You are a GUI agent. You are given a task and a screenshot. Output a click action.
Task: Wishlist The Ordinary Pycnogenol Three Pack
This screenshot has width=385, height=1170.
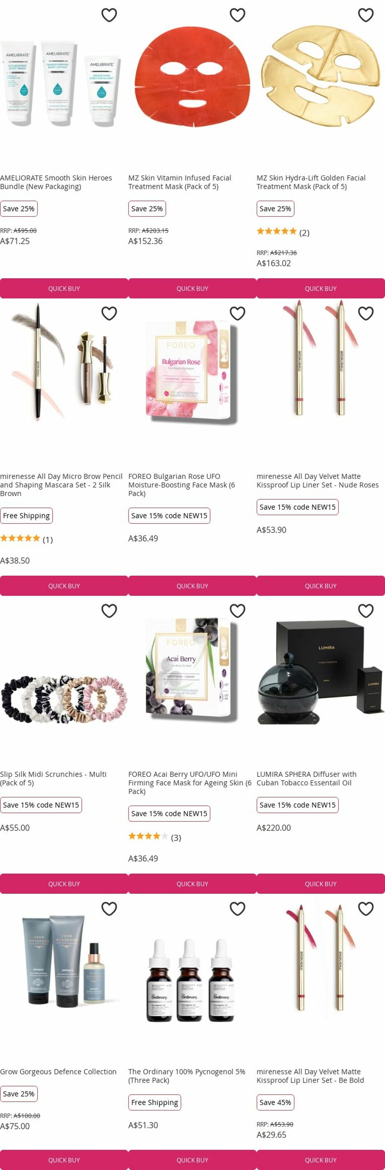(237, 908)
